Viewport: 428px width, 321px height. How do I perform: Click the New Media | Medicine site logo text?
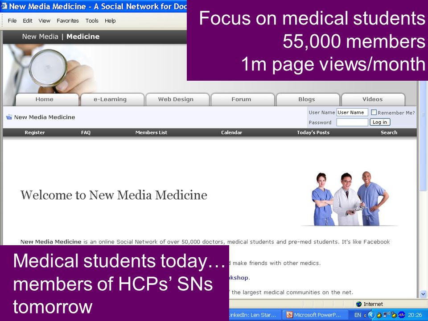point(61,37)
